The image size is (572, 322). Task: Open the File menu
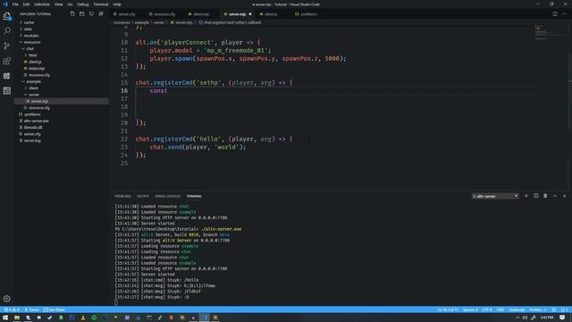coord(15,4)
